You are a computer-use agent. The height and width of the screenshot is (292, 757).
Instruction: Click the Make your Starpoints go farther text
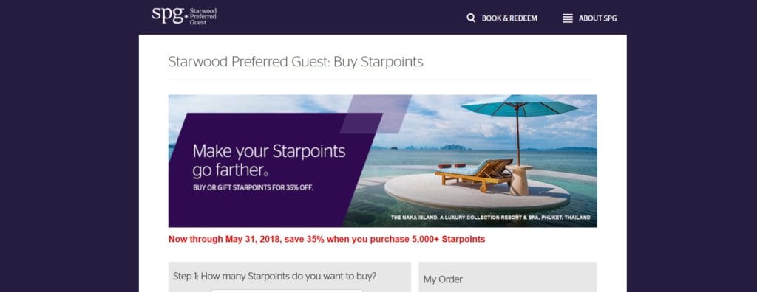click(x=269, y=161)
